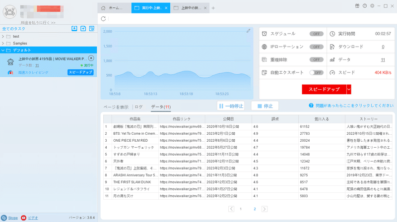The width and height of the screenshot is (397, 222).
Task: Click the 61152 favorites cell
Action: [322, 126]
